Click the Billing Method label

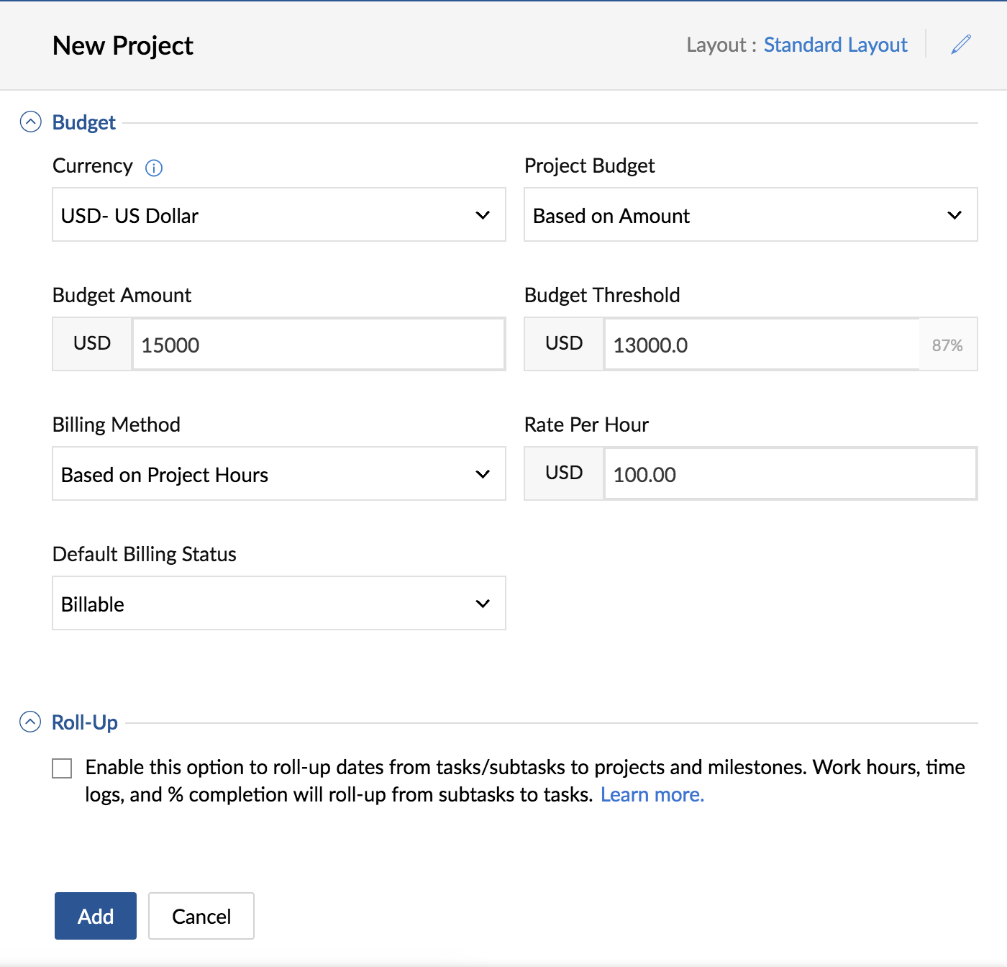[x=117, y=425]
